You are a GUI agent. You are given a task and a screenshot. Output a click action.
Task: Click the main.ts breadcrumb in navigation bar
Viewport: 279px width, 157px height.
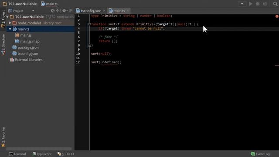[49, 4]
